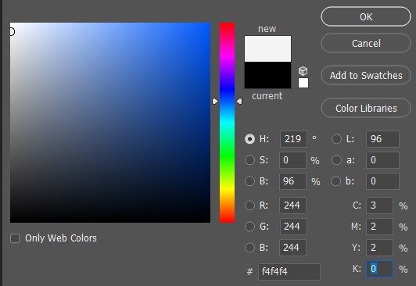Select the RGB blue B radio button
The height and width of the screenshot is (286, 416).
coord(249,248)
